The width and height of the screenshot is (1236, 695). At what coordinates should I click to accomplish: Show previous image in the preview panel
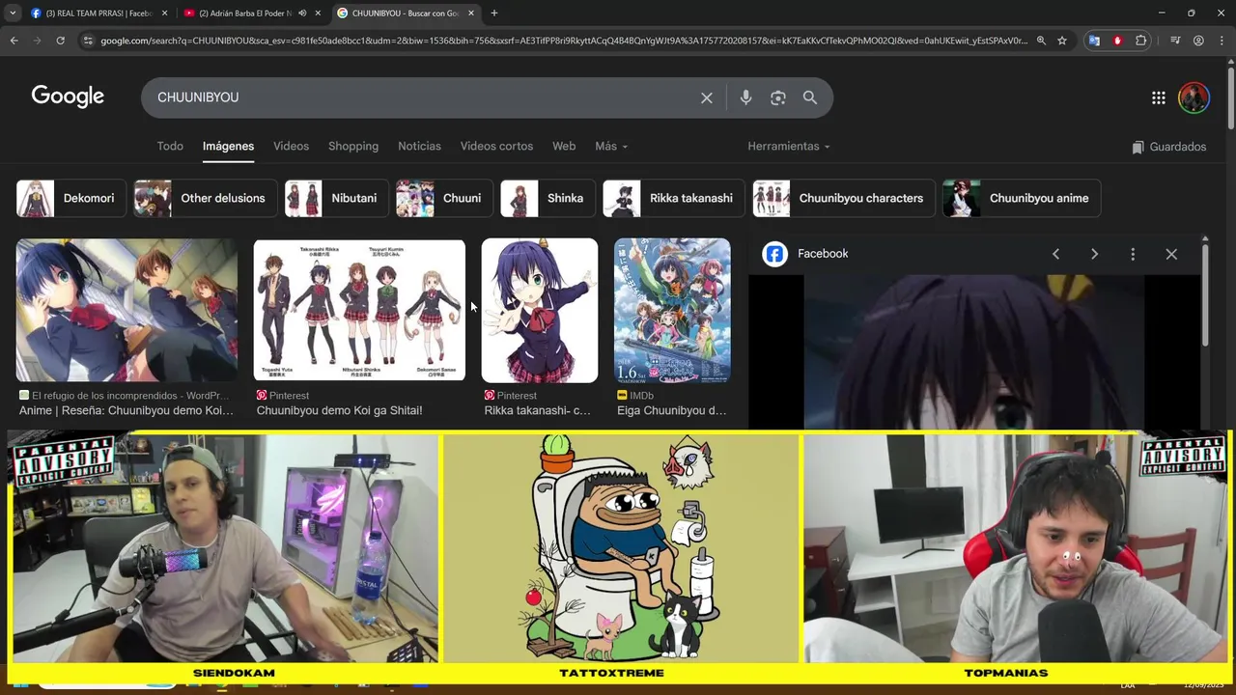click(x=1055, y=254)
